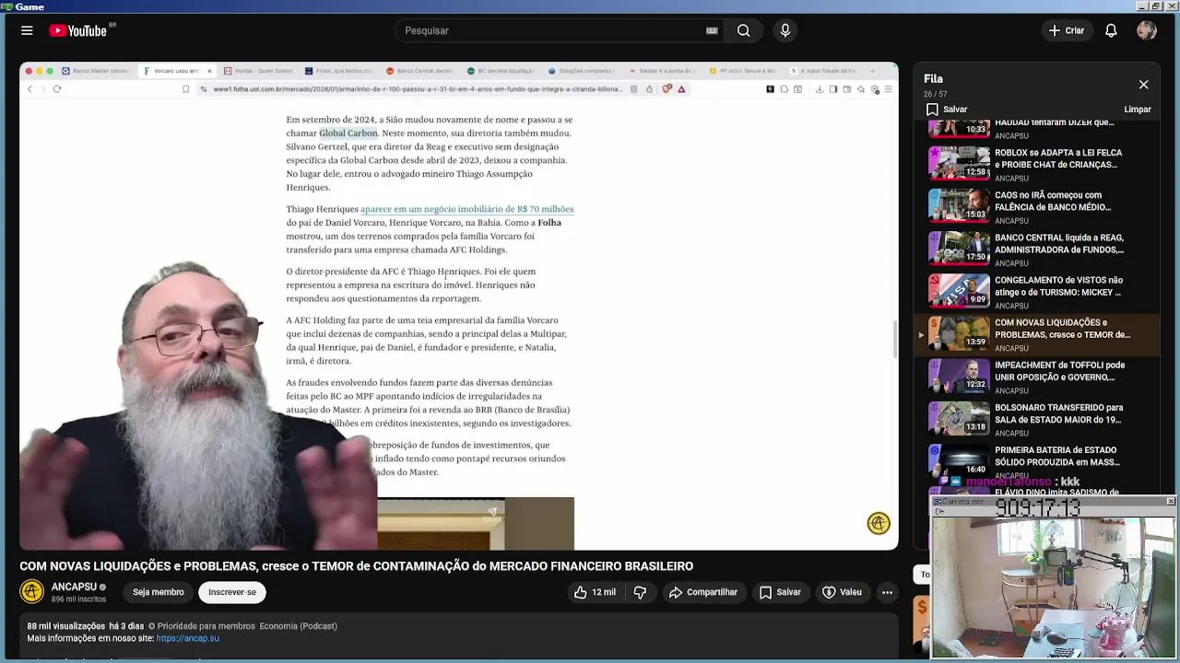Open the account avatar menu
The width and height of the screenshot is (1180, 663).
(x=1147, y=30)
